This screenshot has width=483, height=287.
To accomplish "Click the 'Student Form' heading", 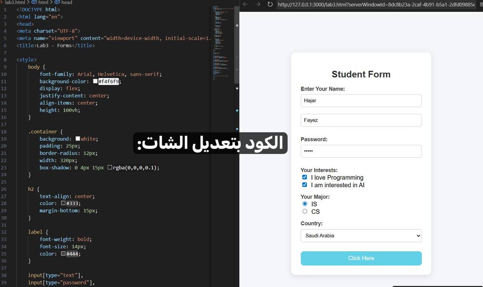I will pos(361,74).
